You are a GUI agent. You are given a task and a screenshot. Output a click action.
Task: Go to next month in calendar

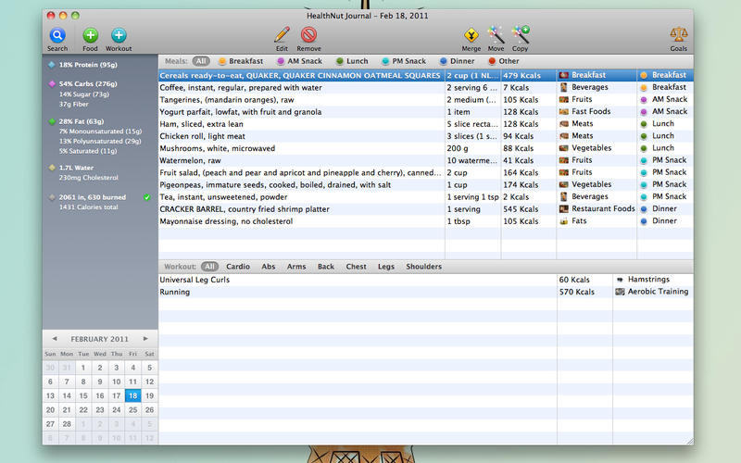tap(145, 339)
